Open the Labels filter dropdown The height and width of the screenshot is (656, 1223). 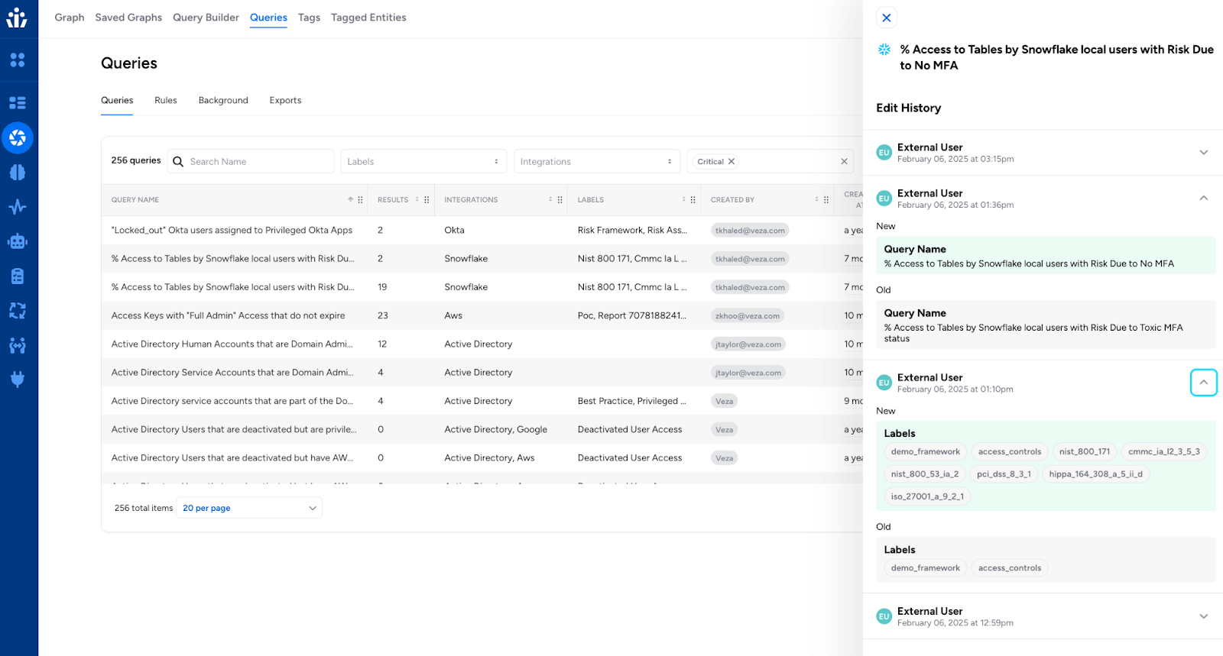423,162
